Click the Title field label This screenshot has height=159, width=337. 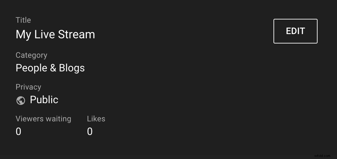23,20
